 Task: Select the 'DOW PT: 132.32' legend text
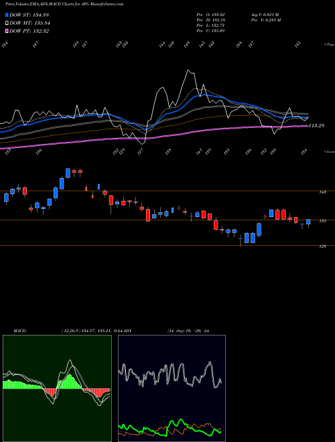click(29, 31)
